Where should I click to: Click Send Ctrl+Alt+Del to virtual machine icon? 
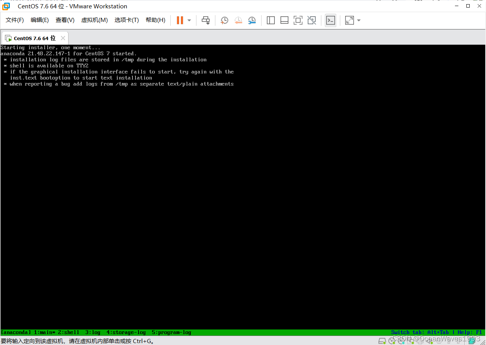[206, 20]
